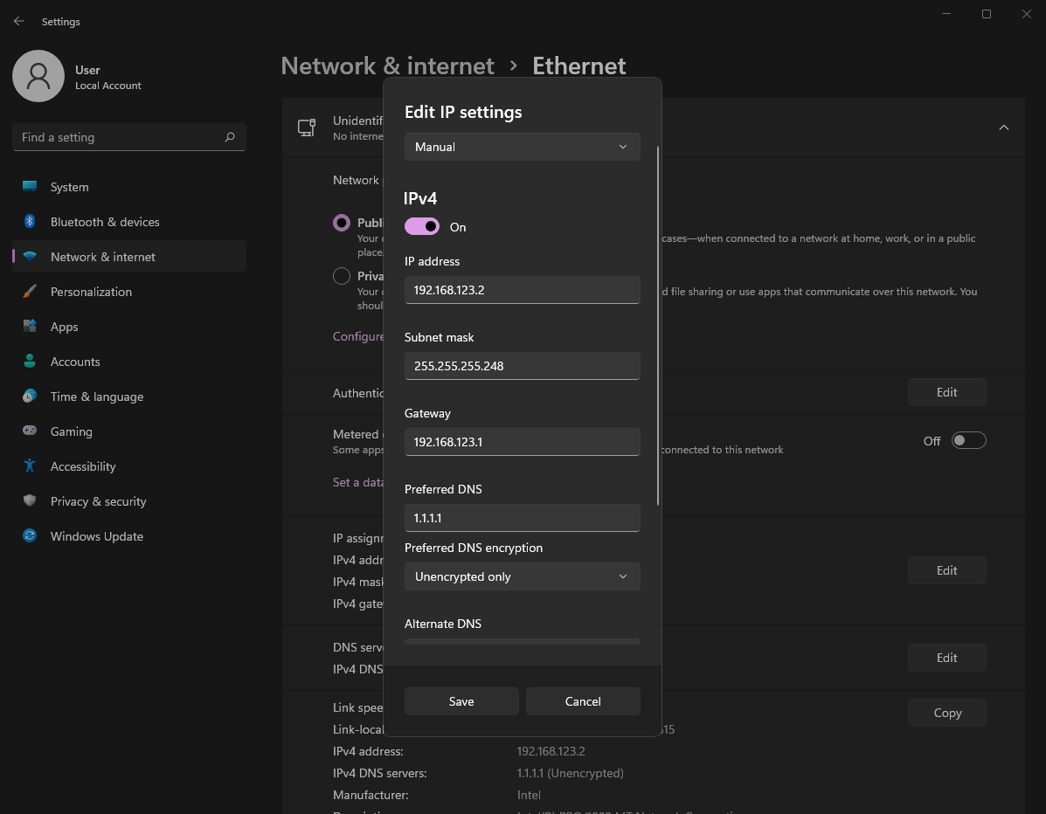Click the Subnet mask input field
This screenshot has width=1046, height=814.
click(522, 366)
